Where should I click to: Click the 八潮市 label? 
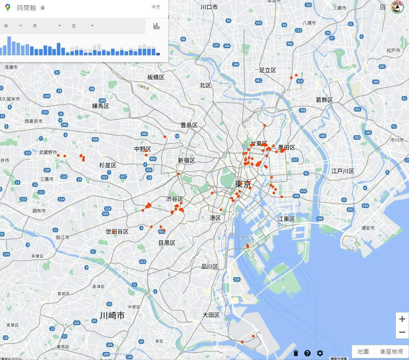[309, 23]
